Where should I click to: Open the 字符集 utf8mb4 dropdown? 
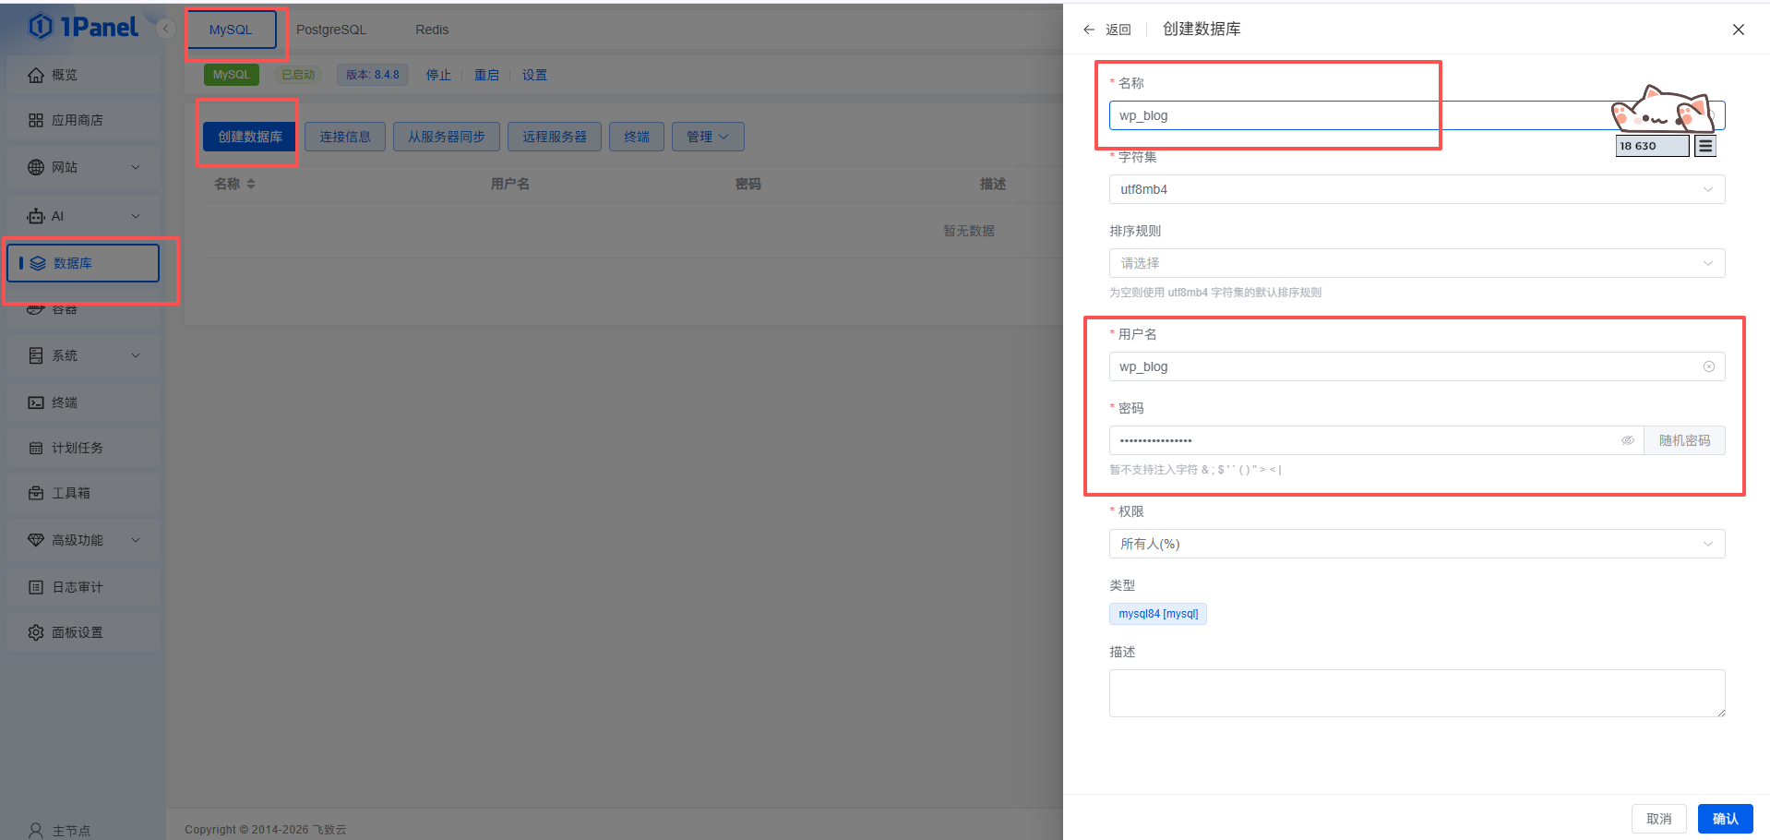pos(1416,189)
